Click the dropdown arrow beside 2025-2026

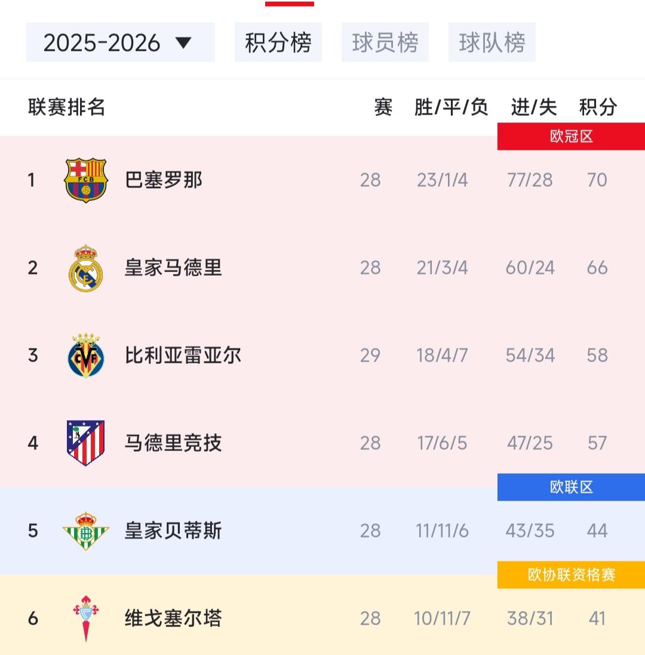point(183,42)
